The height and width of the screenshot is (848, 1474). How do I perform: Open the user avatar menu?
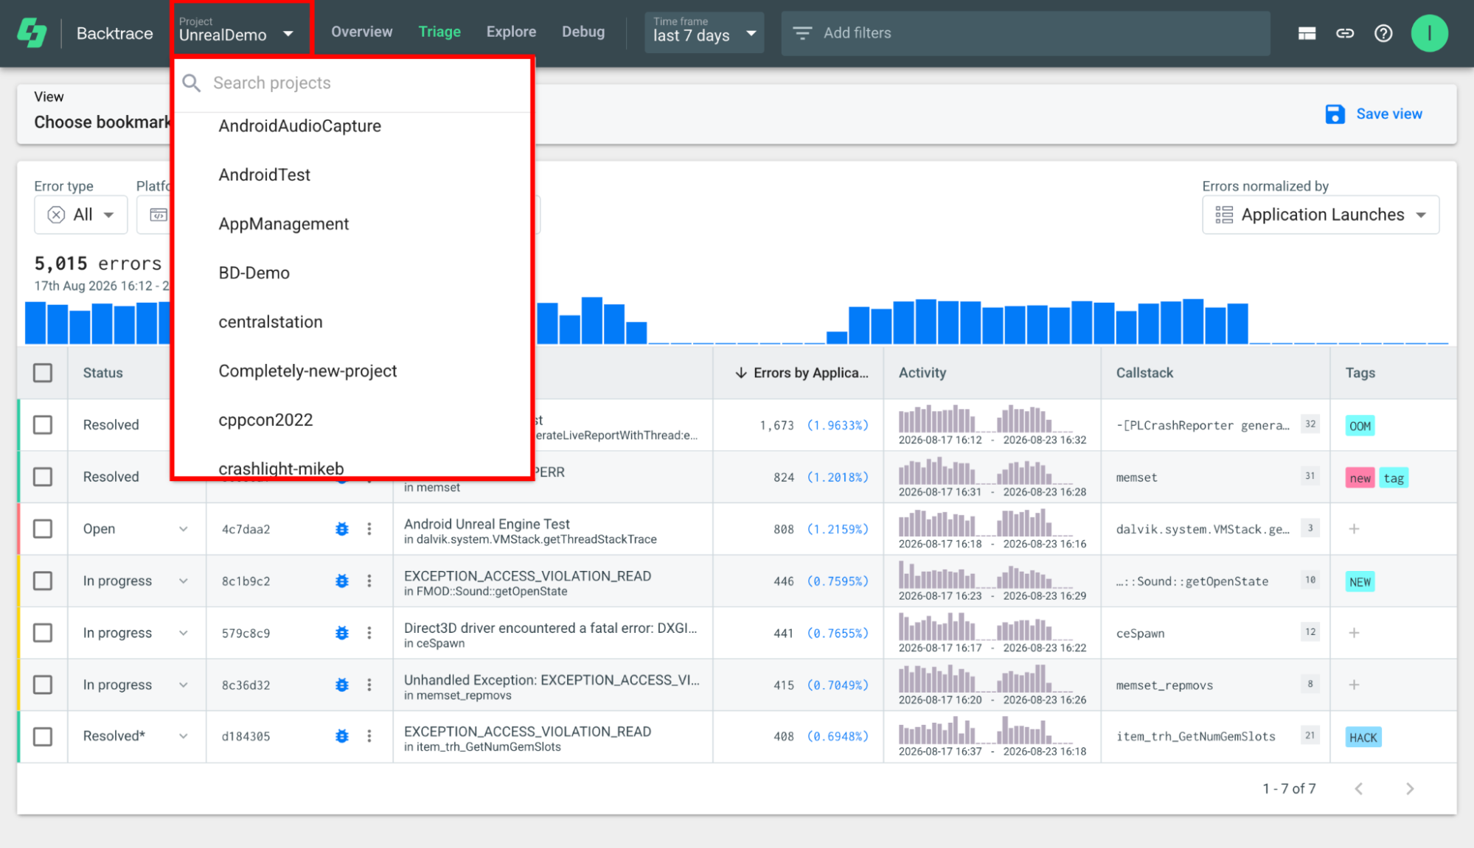1429,33
